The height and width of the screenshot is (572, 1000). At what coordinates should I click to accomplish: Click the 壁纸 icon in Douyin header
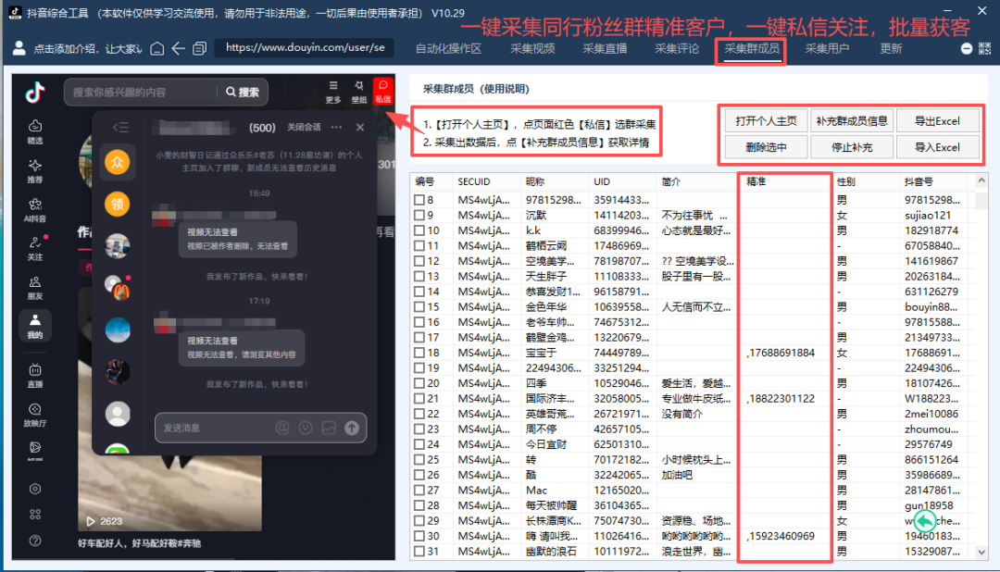(359, 92)
